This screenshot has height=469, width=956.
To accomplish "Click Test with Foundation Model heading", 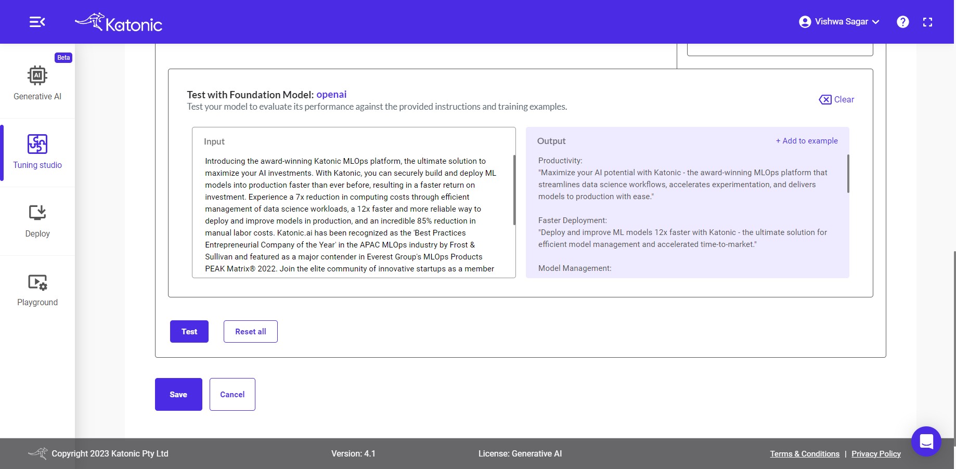I will click(250, 95).
